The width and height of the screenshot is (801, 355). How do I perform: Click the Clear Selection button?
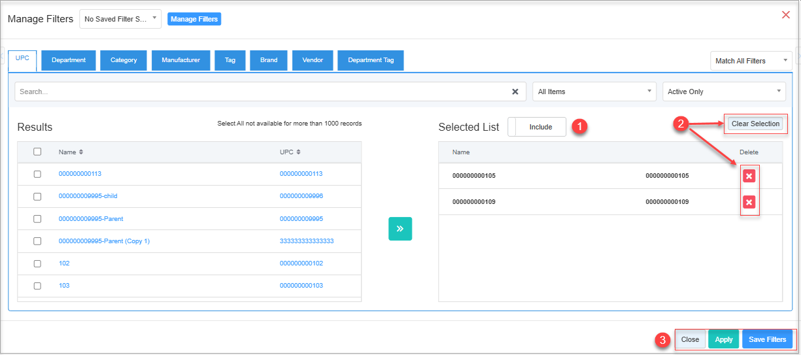pos(755,124)
